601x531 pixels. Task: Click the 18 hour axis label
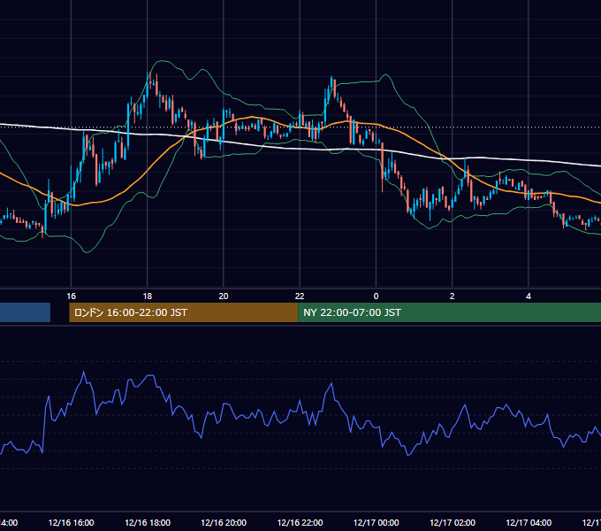[x=148, y=296]
